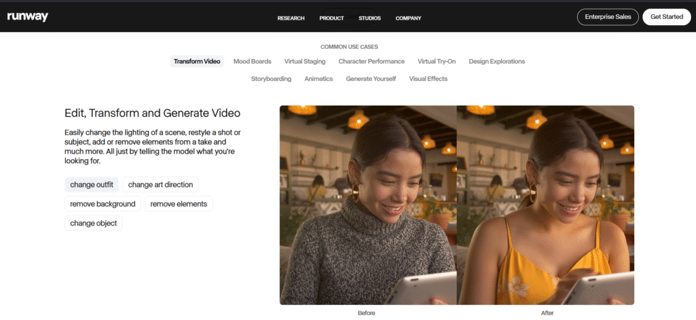Open the Product menu
The image size is (696, 320).
332,18
